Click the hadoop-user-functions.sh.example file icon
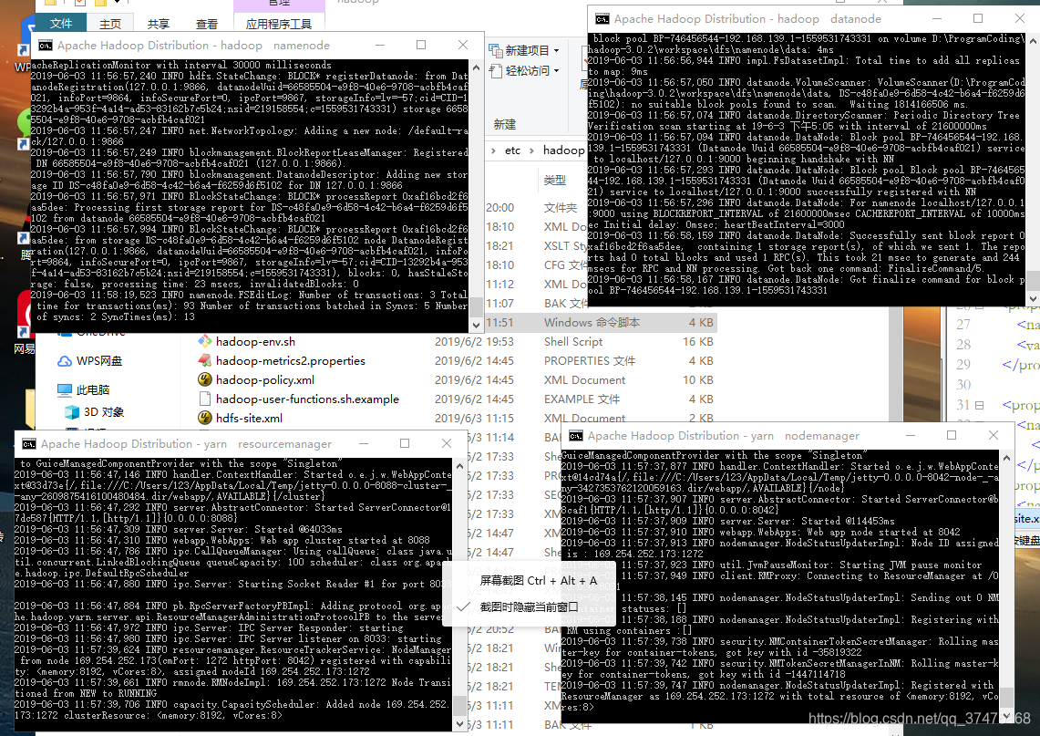 (205, 399)
